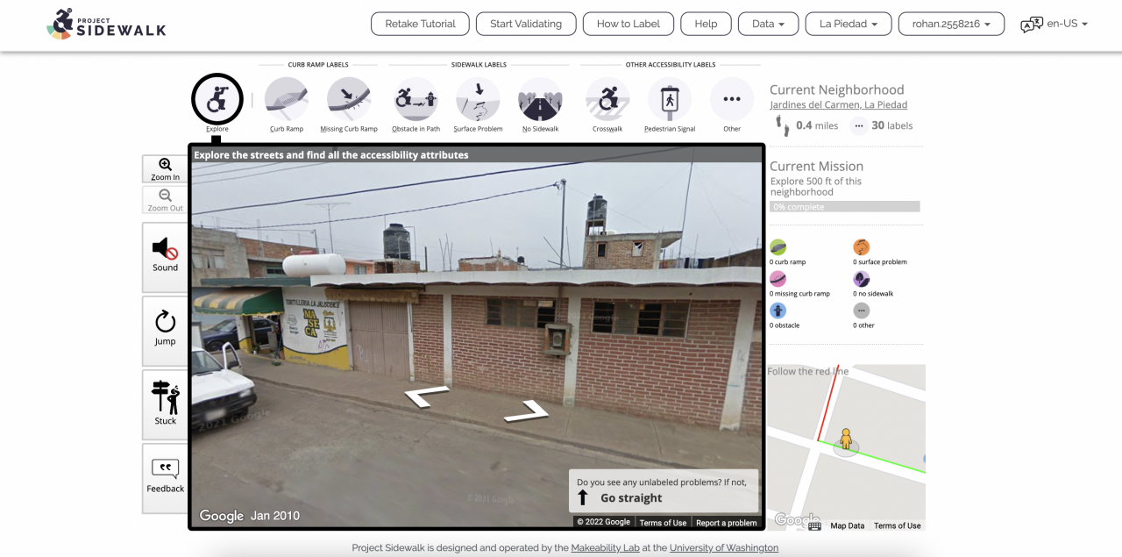Click the right navigation arrow on street
Screen dimensions: 1122x557
tap(527, 411)
